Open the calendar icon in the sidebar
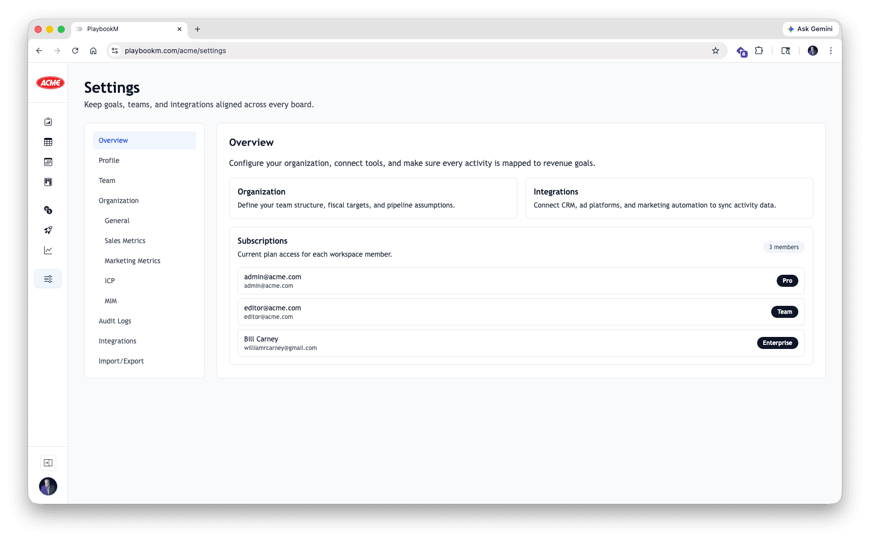The image size is (870, 541). click(x=48, y=161)
